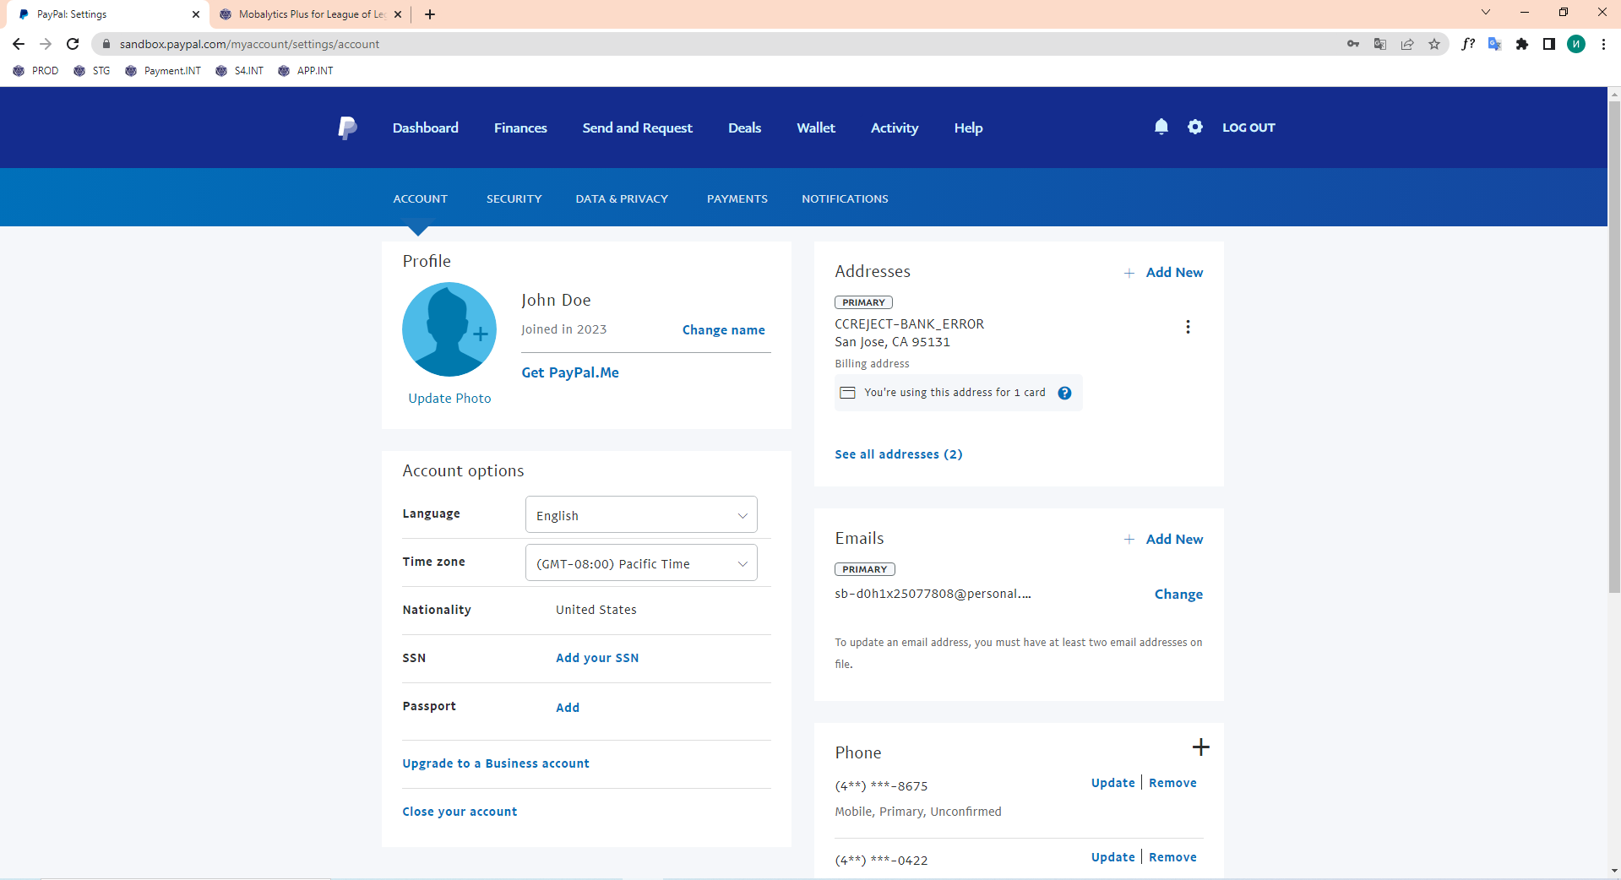This screenshot has width=1621, height=880.
Task: Click the browser address bar URL
Action: pyautogui.click(x=249, y=44)
